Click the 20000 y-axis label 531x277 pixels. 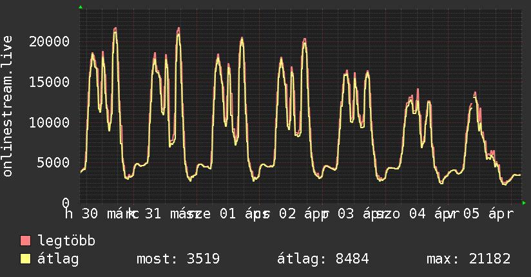click(50, 42)
